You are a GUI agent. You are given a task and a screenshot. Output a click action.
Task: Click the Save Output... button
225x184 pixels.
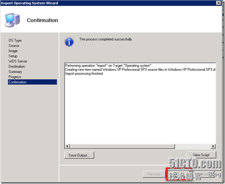79,155
